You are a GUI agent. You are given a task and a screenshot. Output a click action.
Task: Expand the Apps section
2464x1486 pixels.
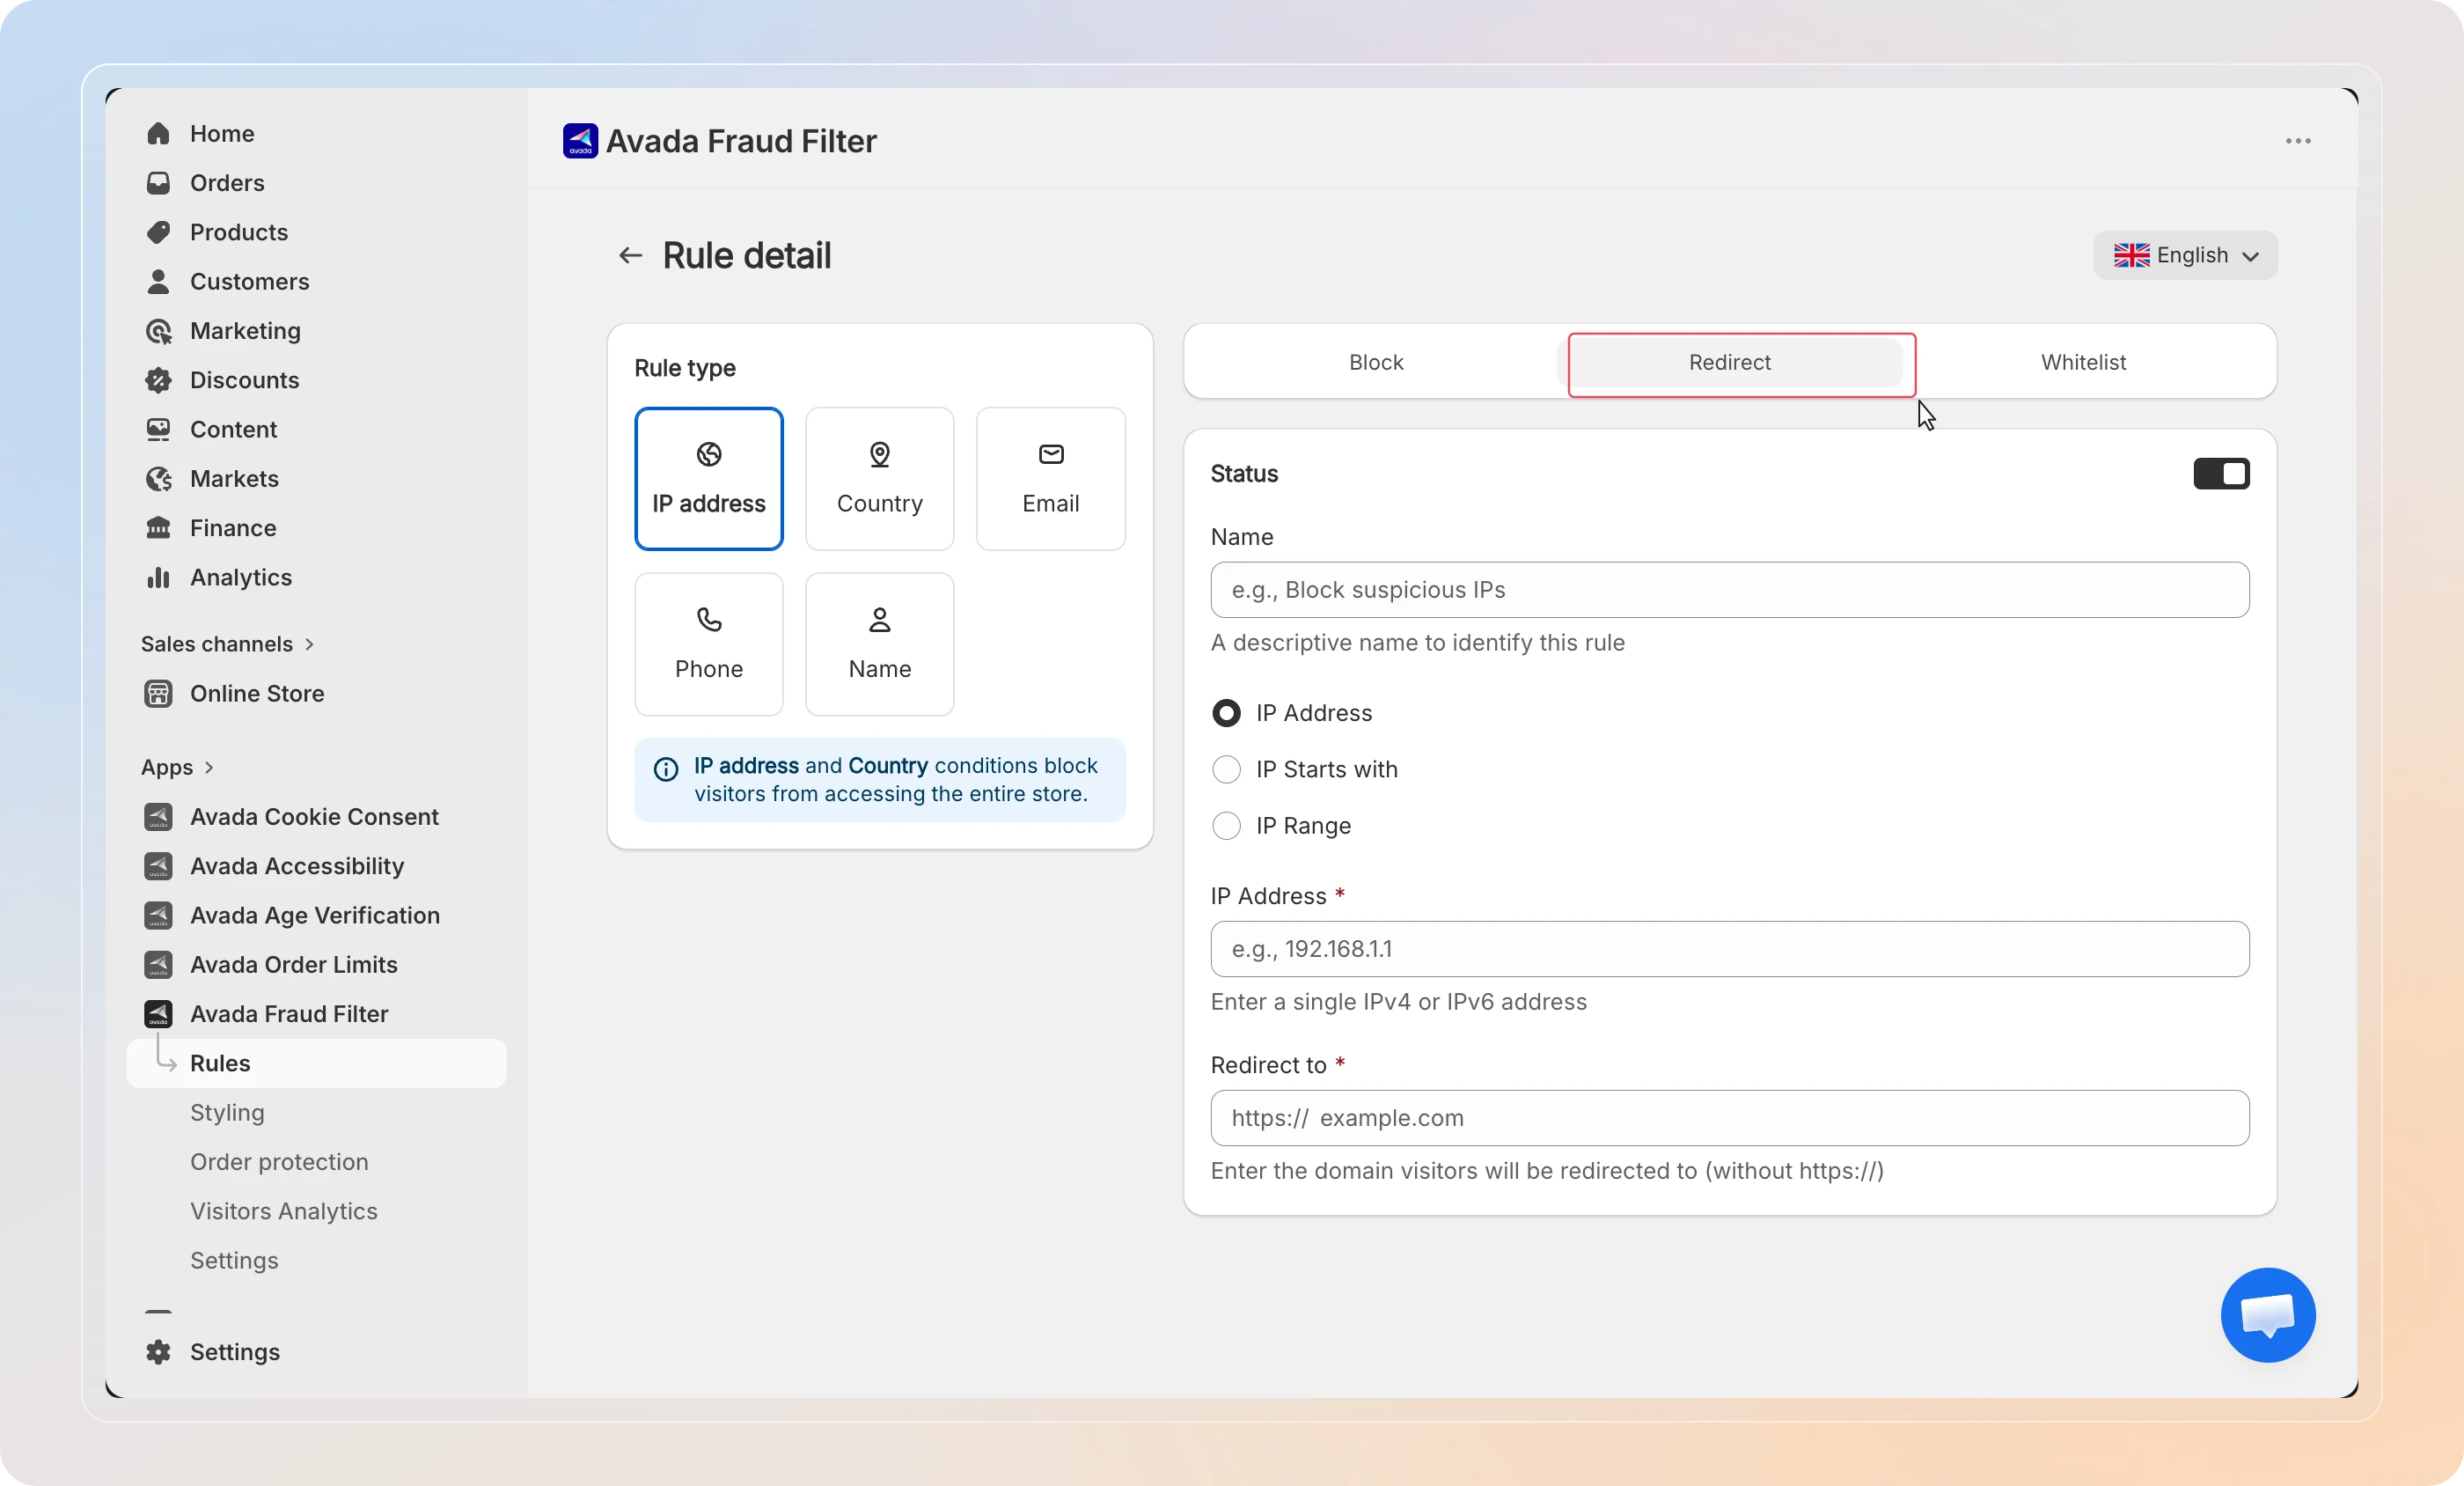(177, 768)
